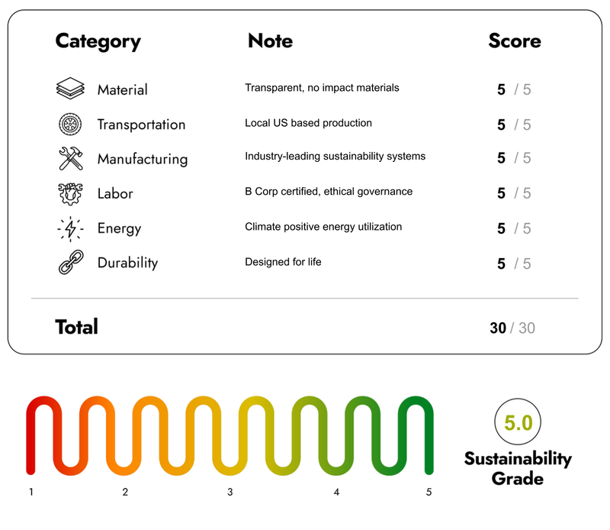Select the Score column heading
Screen dimensions: 610x530
coord(515,41)
